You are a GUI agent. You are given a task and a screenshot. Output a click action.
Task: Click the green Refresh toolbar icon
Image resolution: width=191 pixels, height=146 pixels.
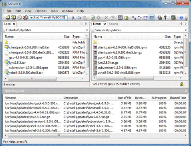pos(93,18)
